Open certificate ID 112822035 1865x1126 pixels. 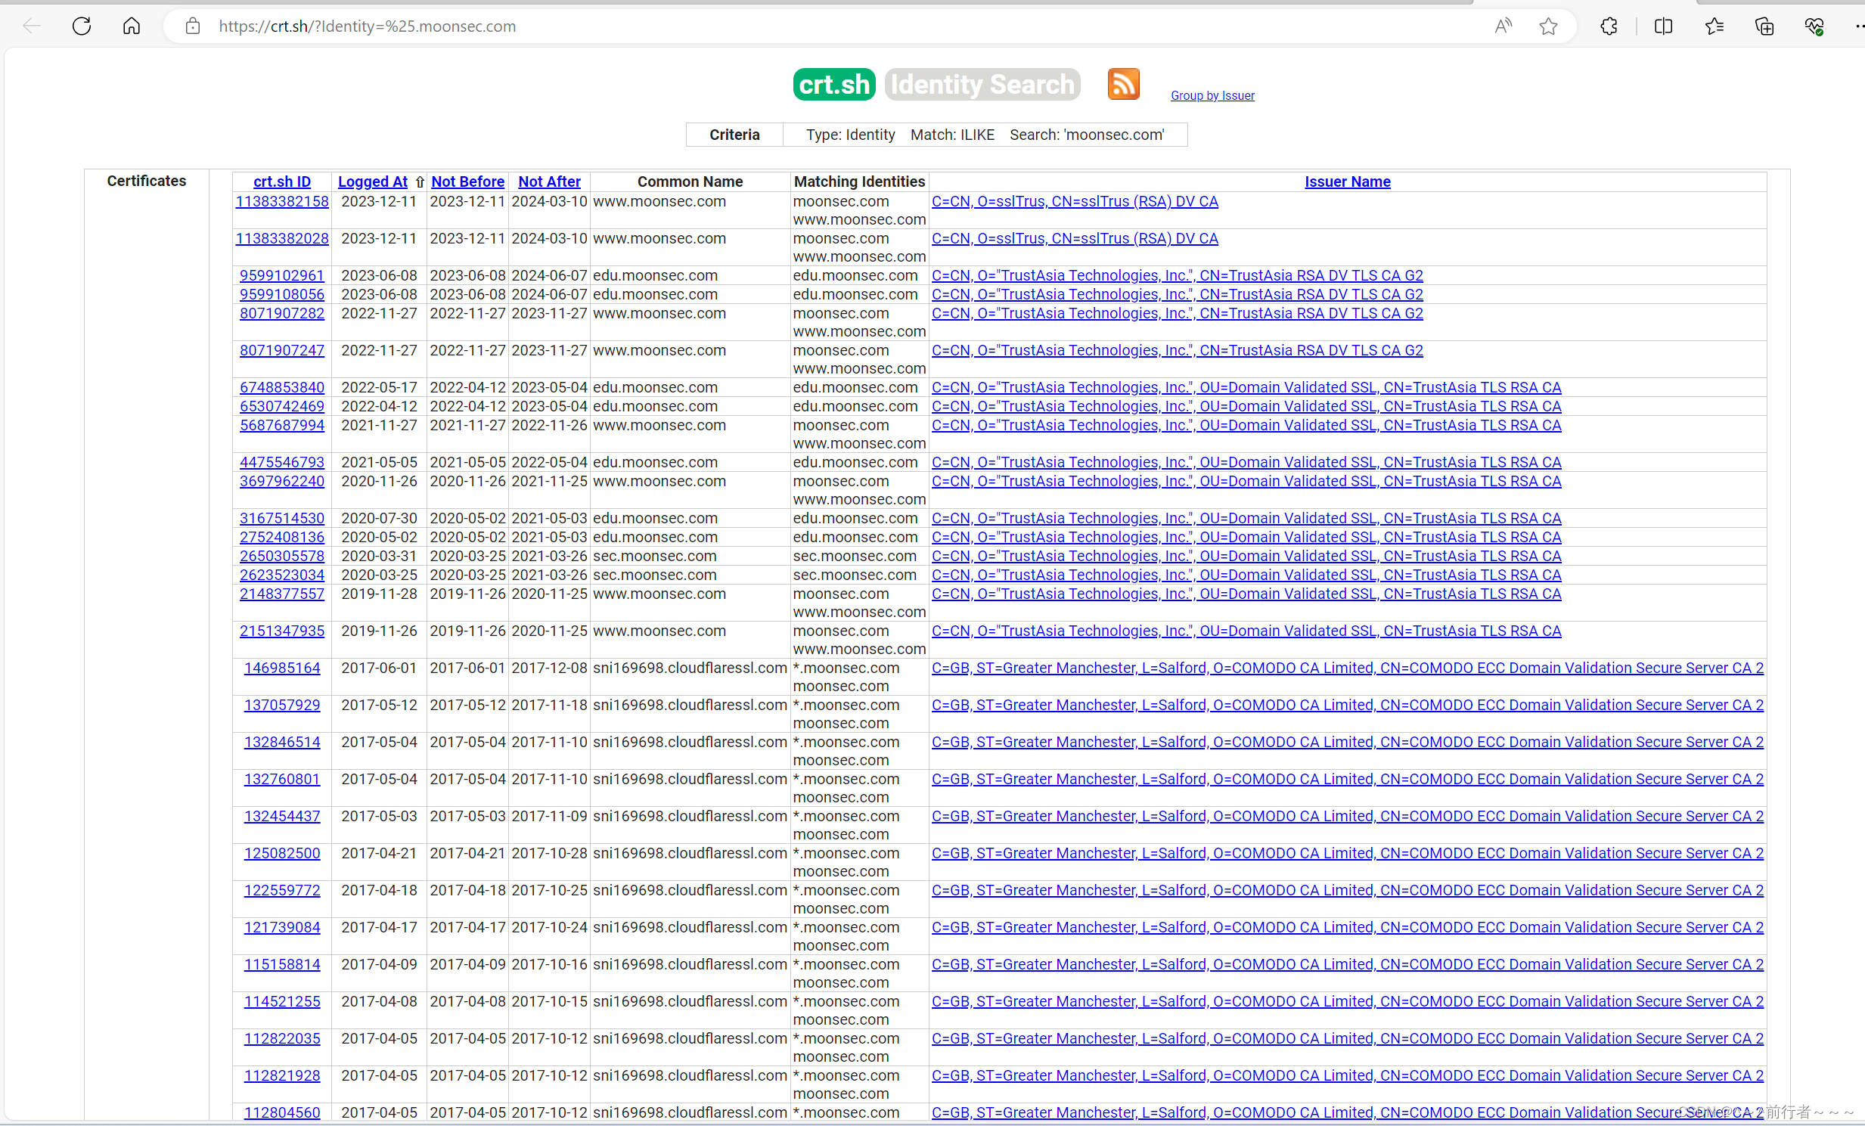282,1039
